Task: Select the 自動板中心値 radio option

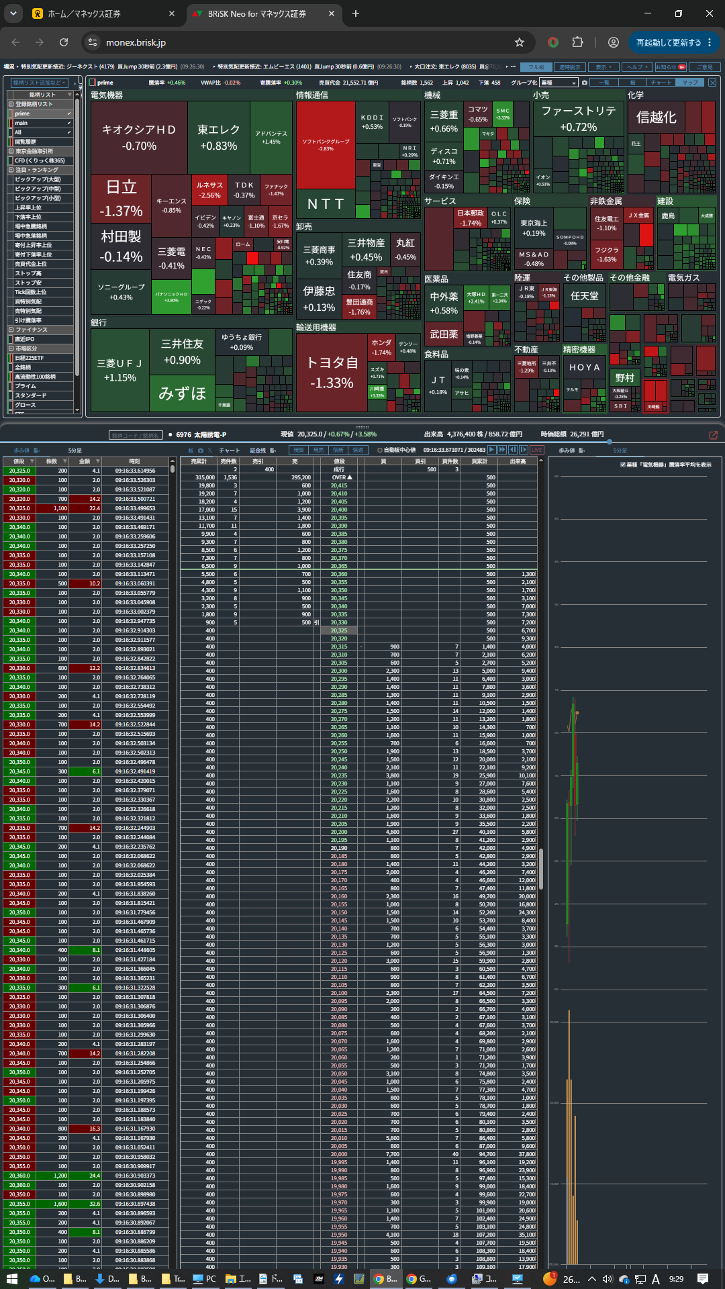Action: tap(380, 450)
